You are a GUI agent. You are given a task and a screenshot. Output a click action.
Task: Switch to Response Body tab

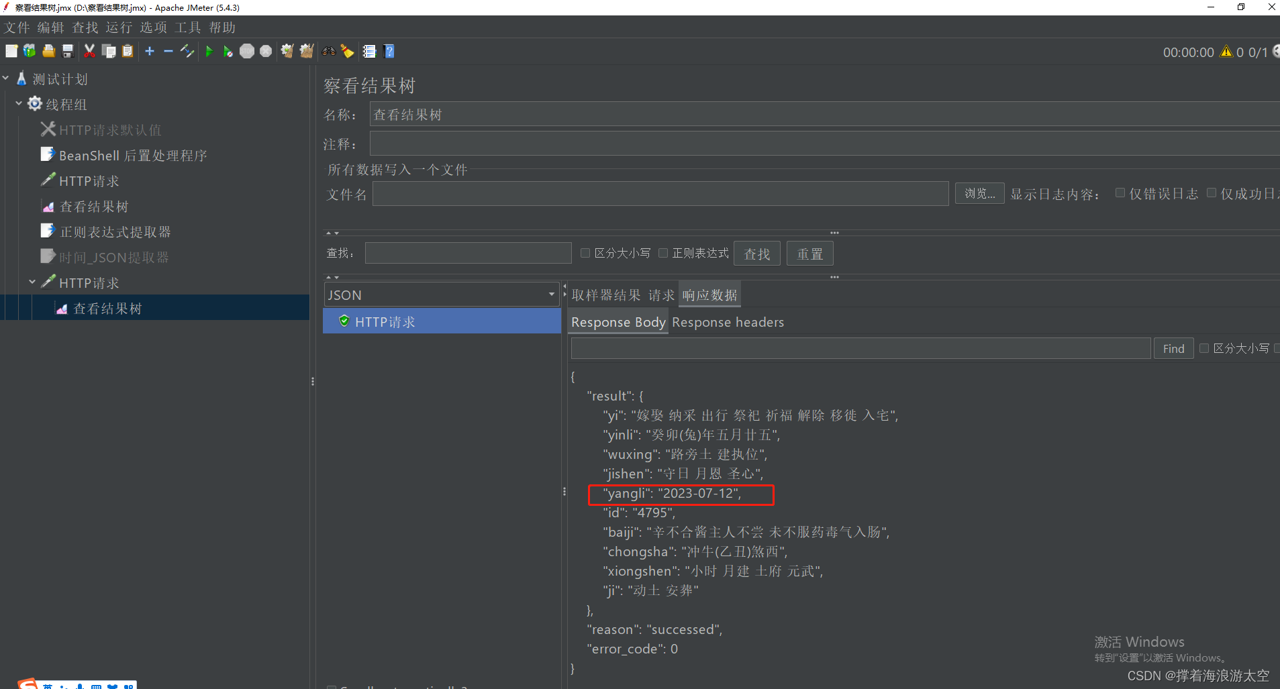tap(618, 322)
